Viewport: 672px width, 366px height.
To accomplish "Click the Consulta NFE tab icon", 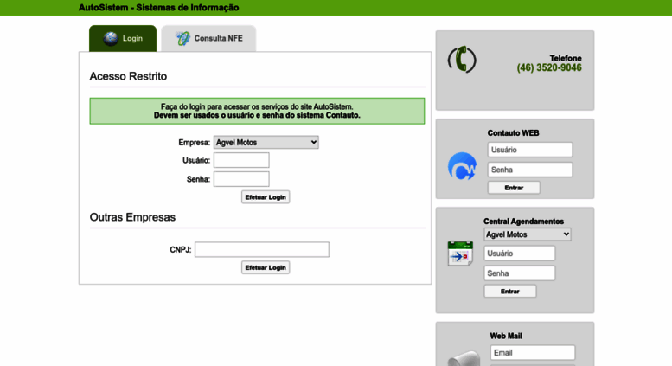I will 182,39.
